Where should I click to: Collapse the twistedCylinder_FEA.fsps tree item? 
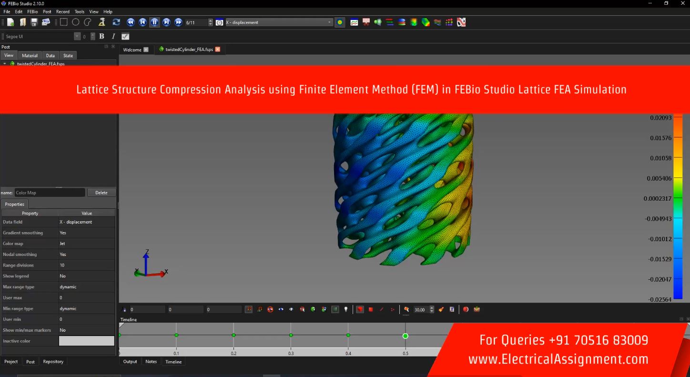coord(5,63)
